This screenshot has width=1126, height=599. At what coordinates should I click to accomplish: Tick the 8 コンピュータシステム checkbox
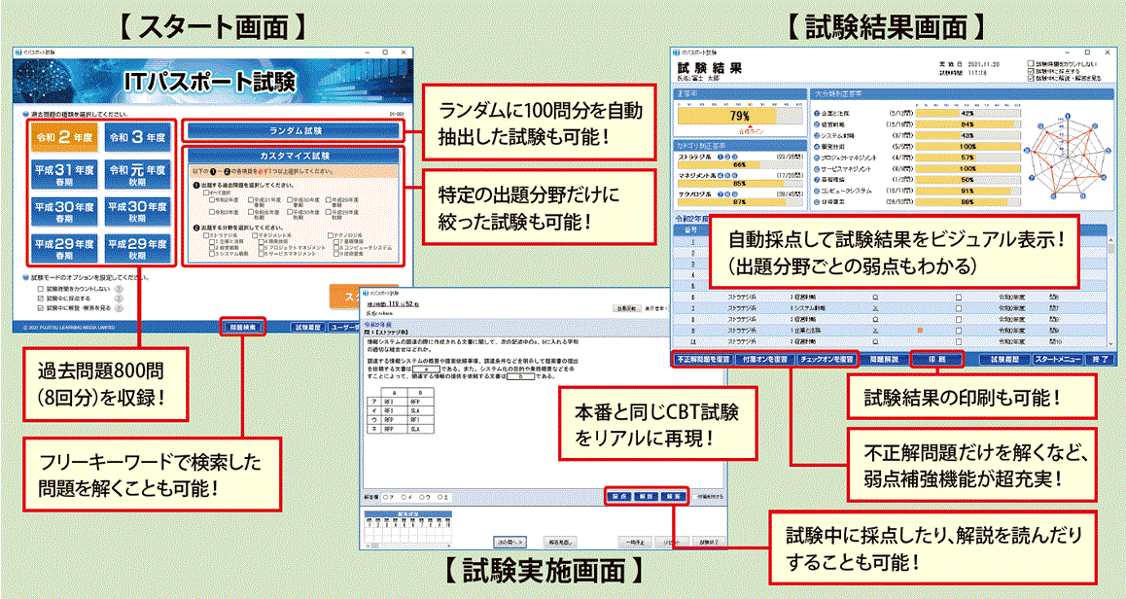coord(334,248)
